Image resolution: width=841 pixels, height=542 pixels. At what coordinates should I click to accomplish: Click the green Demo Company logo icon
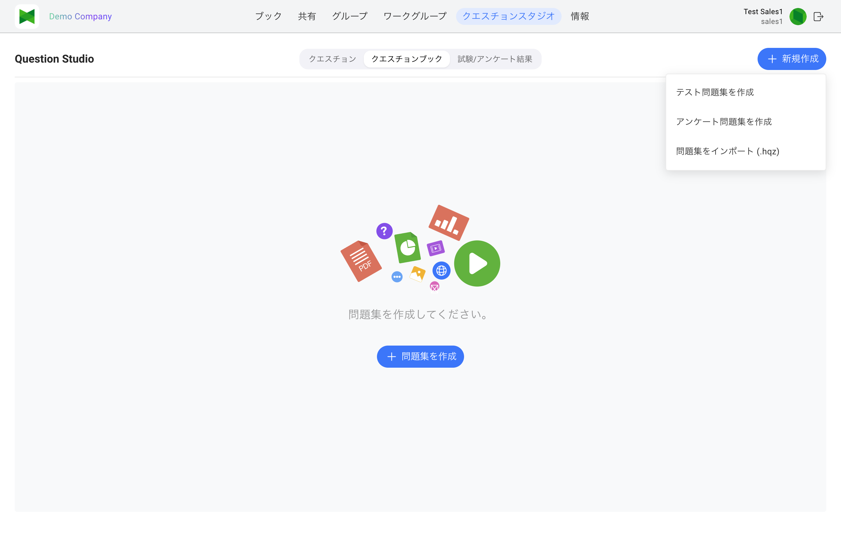click(x=27, y=17)
